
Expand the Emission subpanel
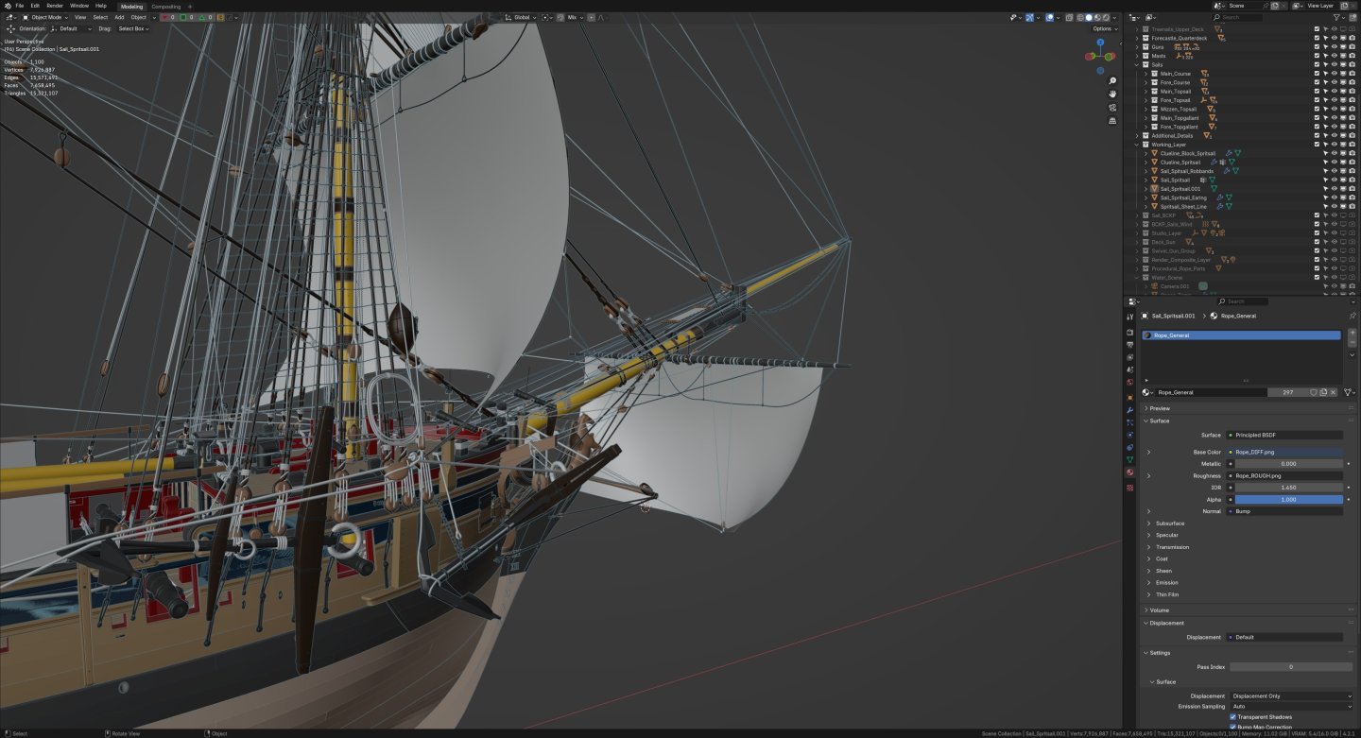(x=1149, y=582)
